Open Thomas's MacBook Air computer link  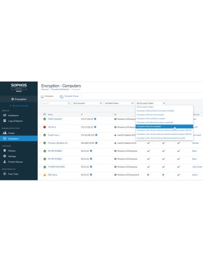[x=58, y=143]
